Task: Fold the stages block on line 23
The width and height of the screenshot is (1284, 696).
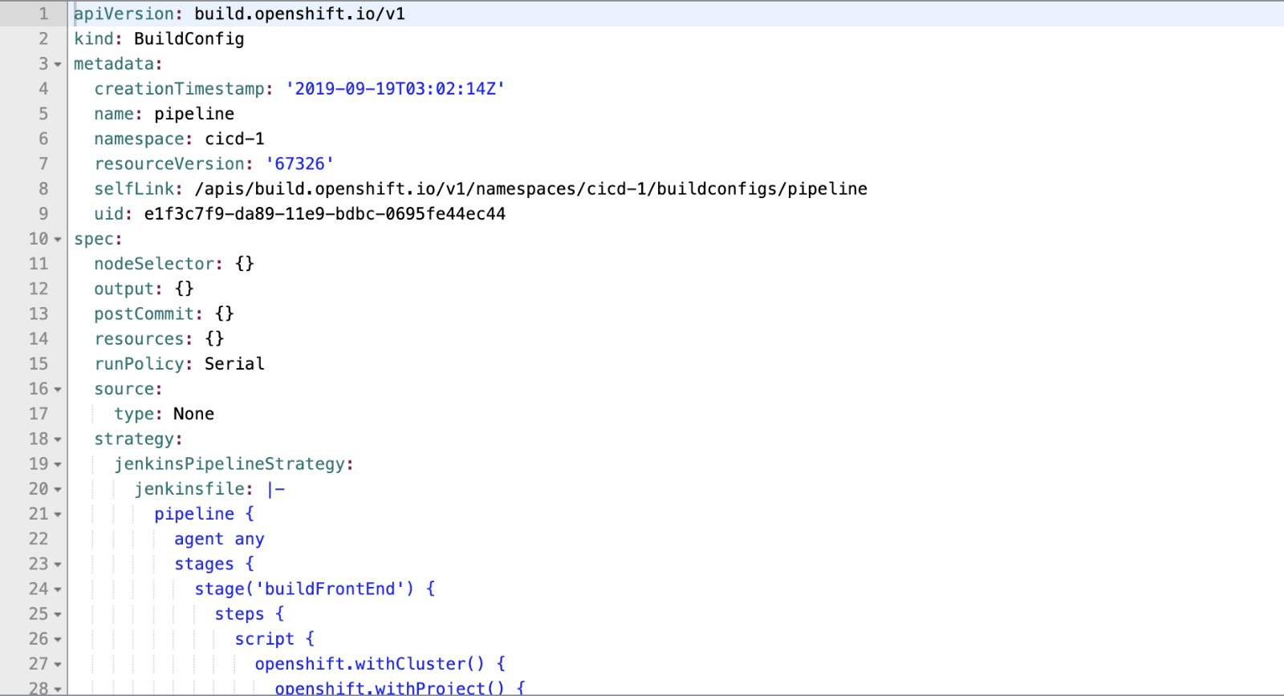Action: [x=58, y=564]
